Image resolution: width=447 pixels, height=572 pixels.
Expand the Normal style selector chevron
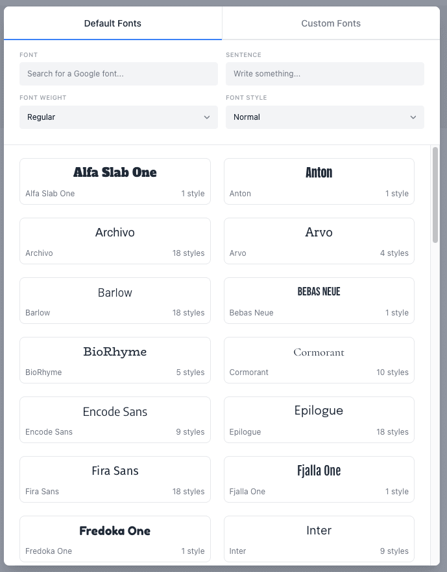click(x=413, y=117)
